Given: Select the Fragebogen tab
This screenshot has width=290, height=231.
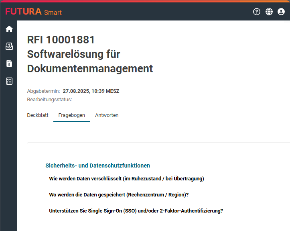Looking at the screenshot, I should [71, 115].
